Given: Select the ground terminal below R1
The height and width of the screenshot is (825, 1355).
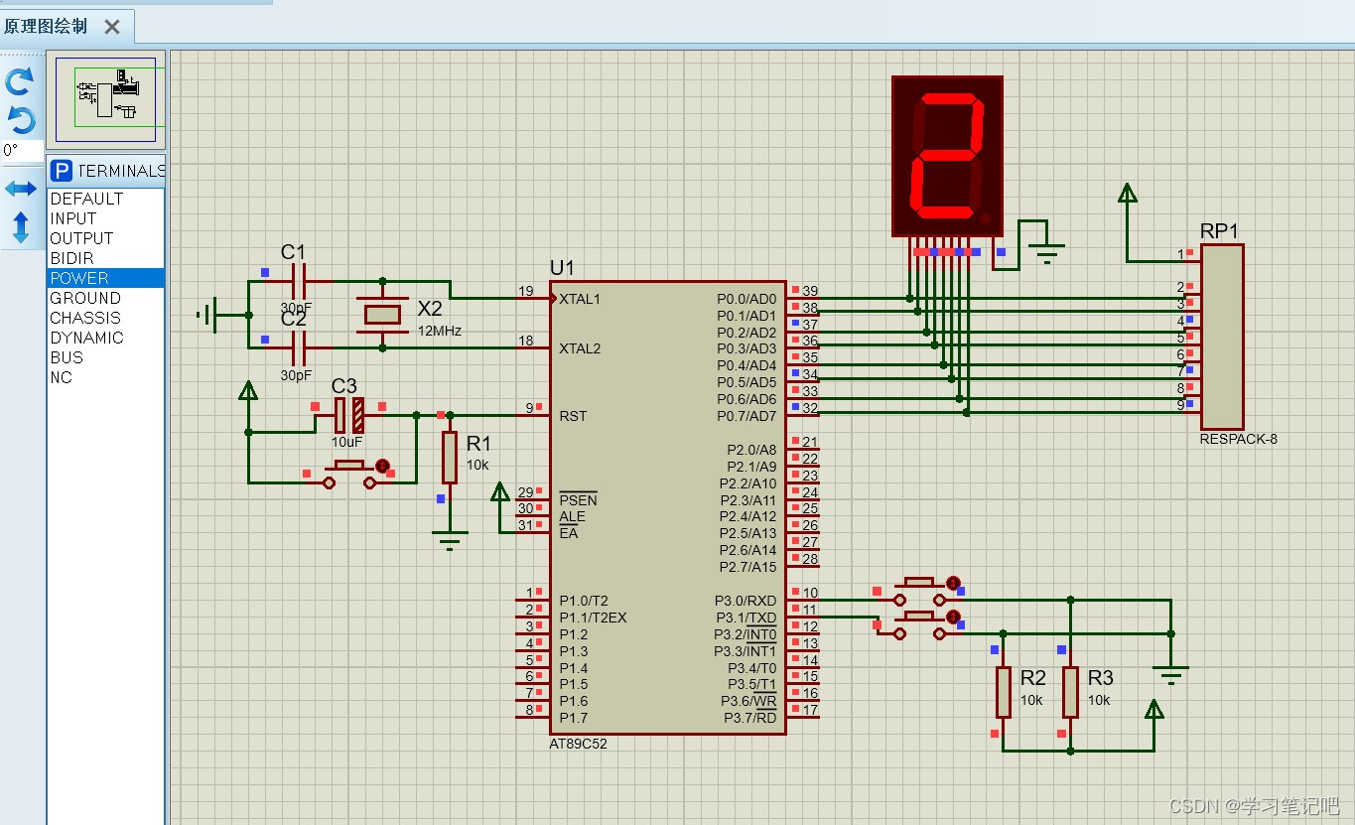Looking at the screenshot, I should pyautogui.click(x=450, y=540).
